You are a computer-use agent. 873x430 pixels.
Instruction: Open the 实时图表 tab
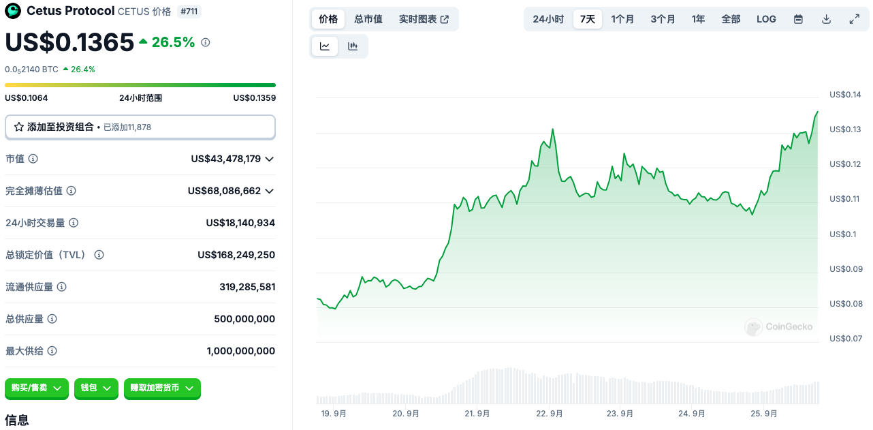424,19
